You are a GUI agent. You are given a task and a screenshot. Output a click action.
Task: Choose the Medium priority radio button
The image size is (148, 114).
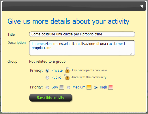[x=68, y=88]
